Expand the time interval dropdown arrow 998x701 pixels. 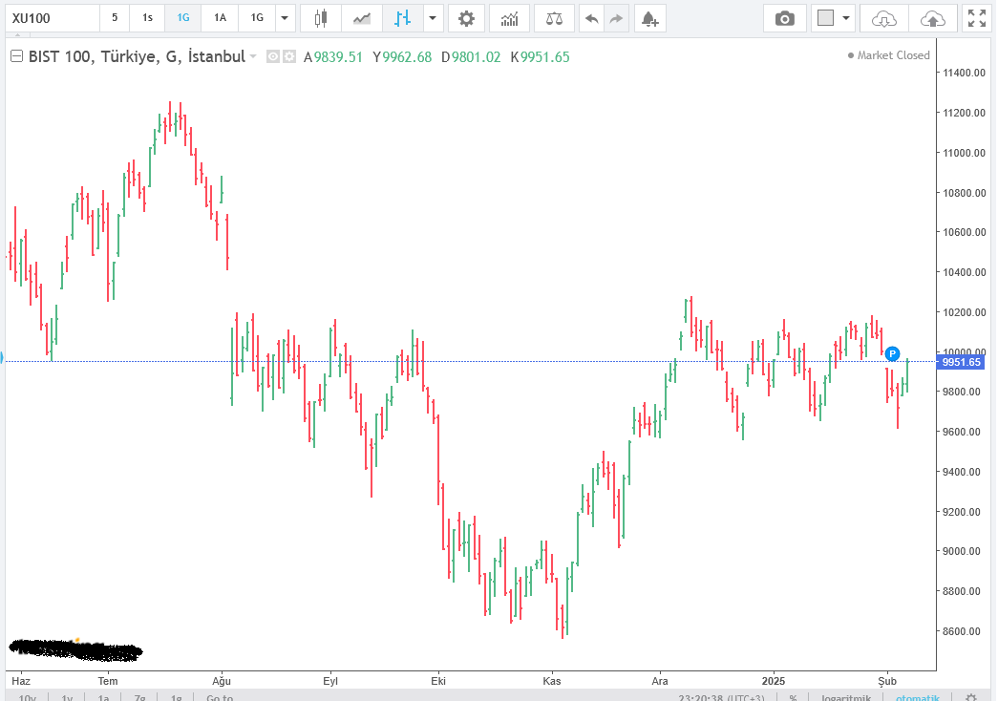[x=285, y=18]
